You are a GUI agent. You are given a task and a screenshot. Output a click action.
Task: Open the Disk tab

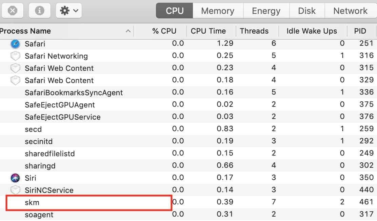tap(307, 11)
